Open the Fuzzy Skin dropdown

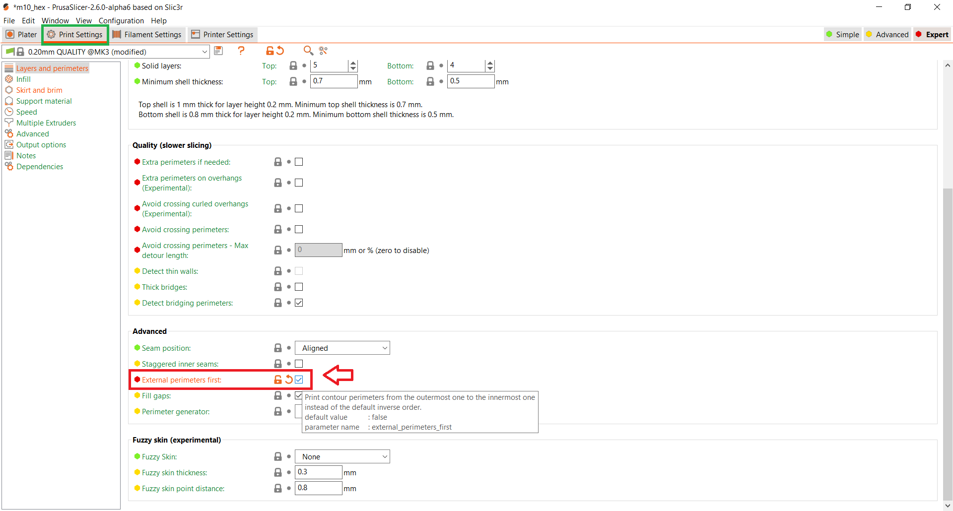click(342, 456)
